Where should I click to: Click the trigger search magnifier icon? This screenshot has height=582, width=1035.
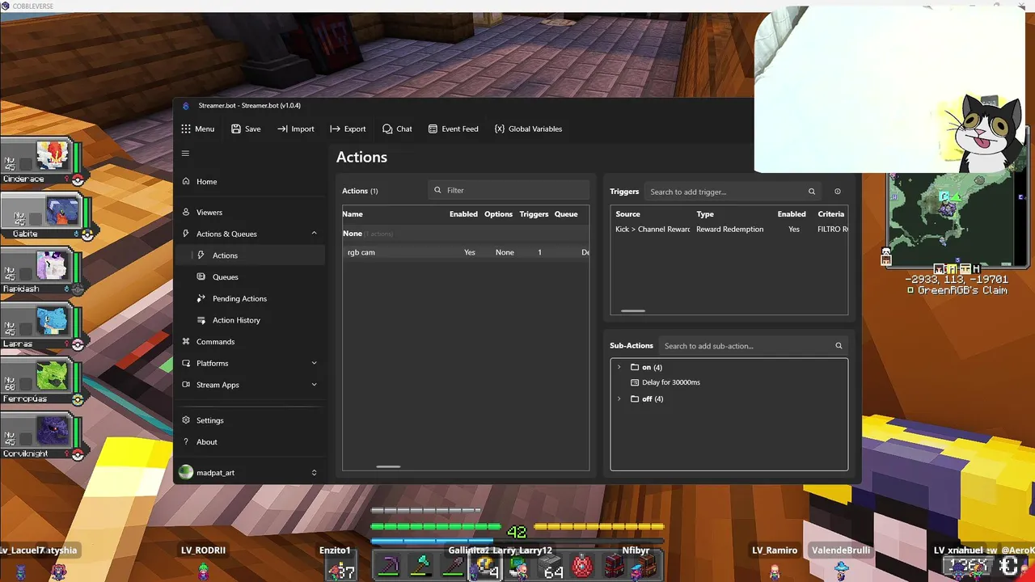(x=812, y=192)
